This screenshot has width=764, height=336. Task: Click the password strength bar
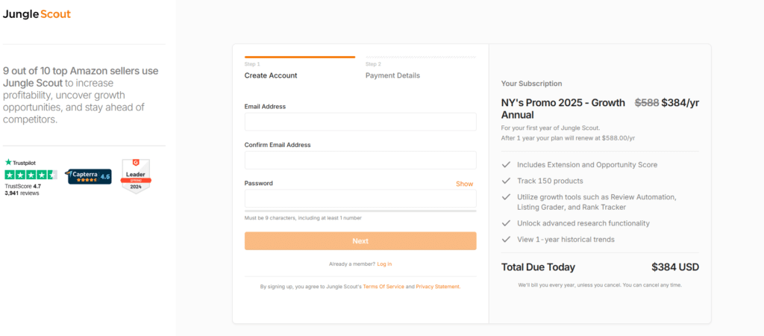360,211
